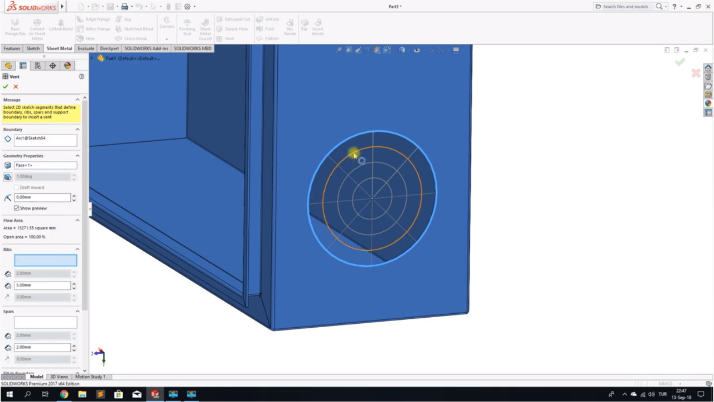Open the DimXpertManager crosshair tab icon
This screenshot has height=402, width=714.
click(52, 66)
